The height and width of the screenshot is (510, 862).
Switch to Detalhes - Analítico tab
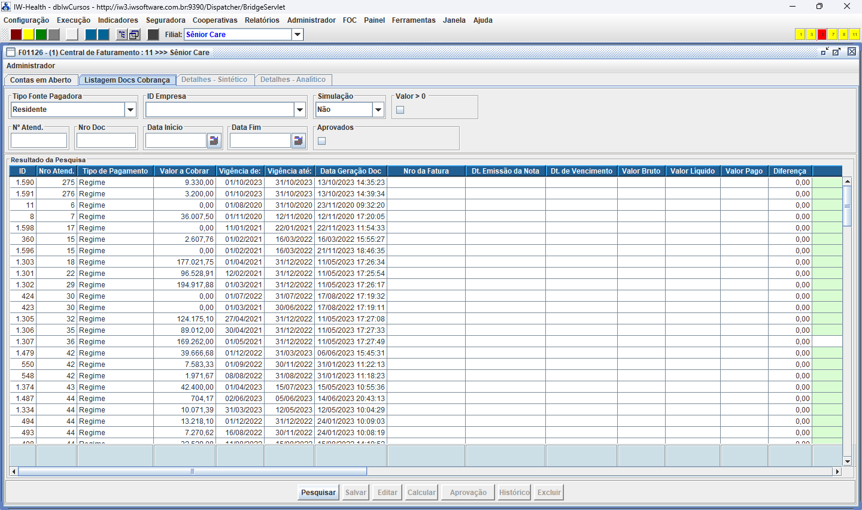[x=293, y=80]
